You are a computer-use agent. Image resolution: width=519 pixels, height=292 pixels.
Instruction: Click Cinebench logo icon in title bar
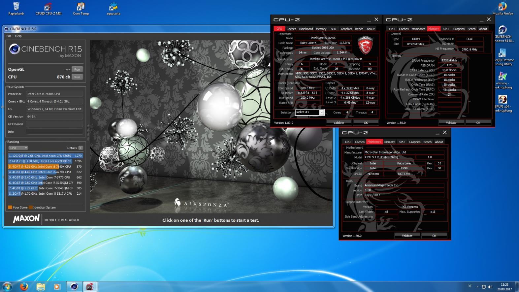pyautogui.click(x=6, y=29)
